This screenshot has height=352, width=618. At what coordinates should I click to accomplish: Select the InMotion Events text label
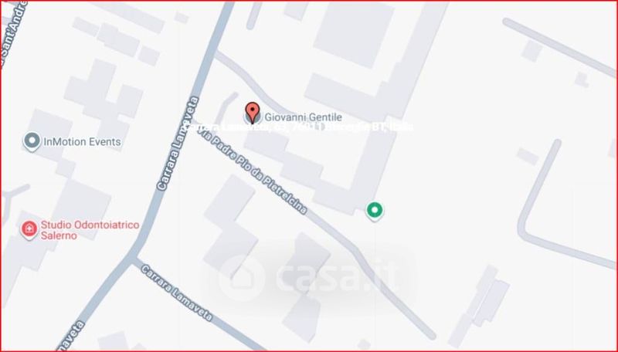(82, 142)
